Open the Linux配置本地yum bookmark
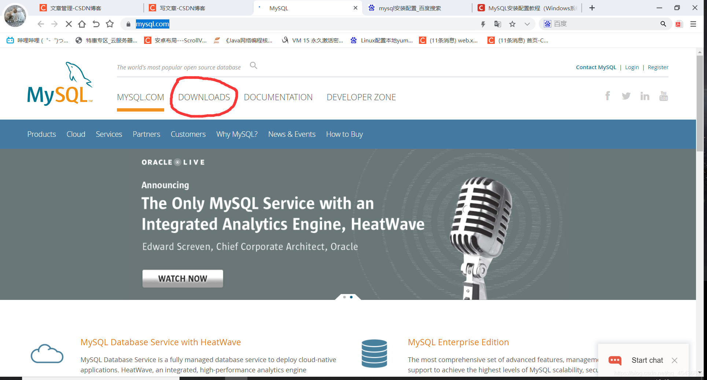 click(x=381, y=40)
